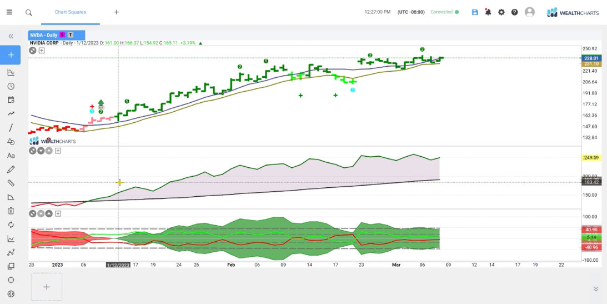Switch to the Chart Squares tab
The width and height of the screenshot is (607, 304).
(x=71, y=12)
